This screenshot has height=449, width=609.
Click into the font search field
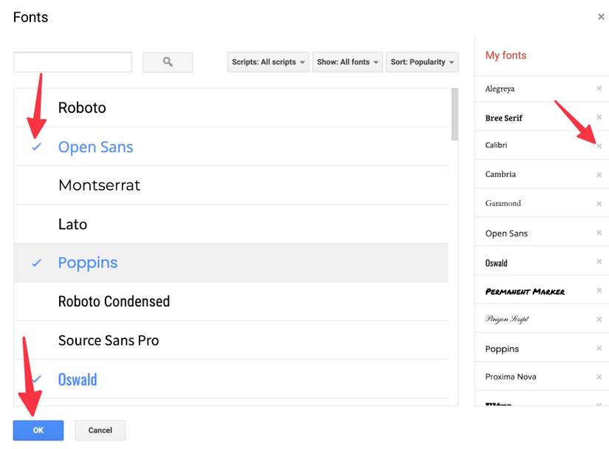[x=72, y=63]
